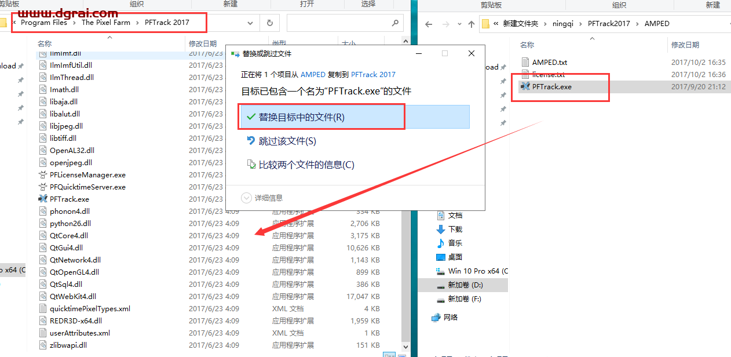Click the search magnifier icon in left window
Viewport: 731px width, 357px height.
(396, 23)
